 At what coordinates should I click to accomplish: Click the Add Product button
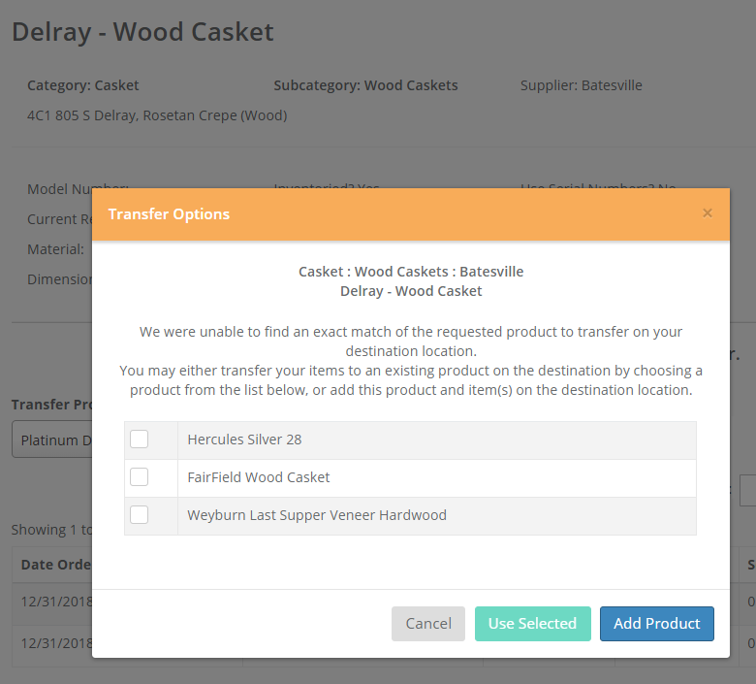[x=656, y=624]
